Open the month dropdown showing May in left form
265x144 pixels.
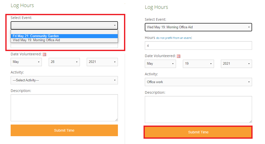click(x=26, y=62)
